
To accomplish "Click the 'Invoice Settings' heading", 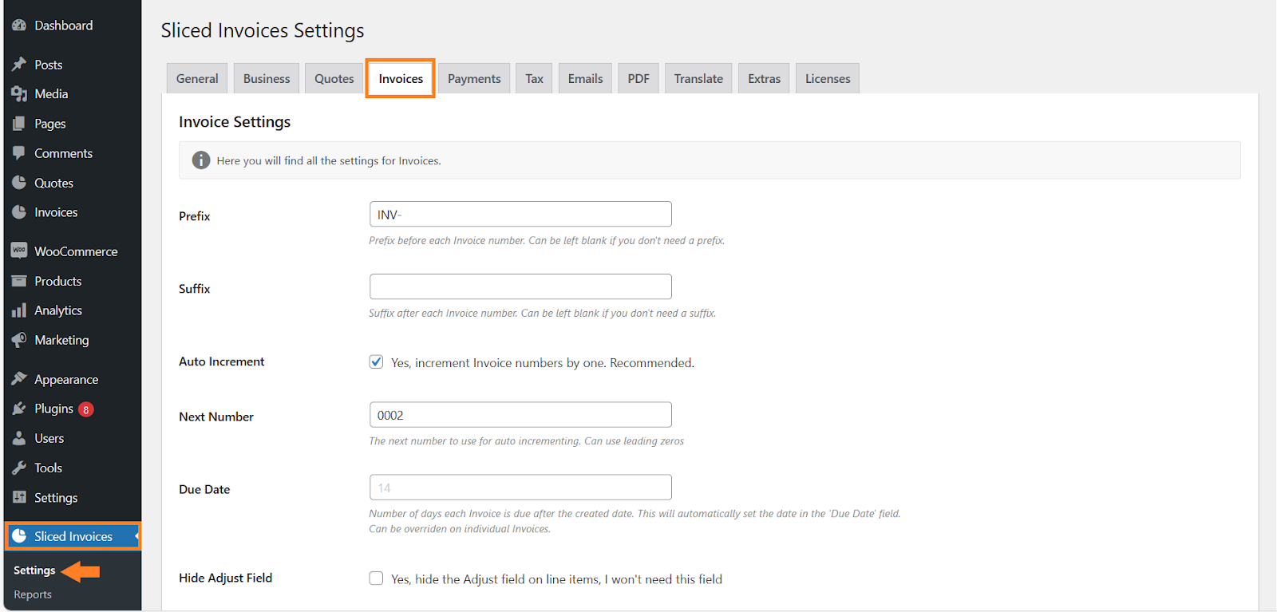I will click(x=235, y=122).
